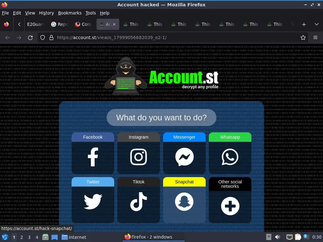Open the File menu

coord(5,13)
